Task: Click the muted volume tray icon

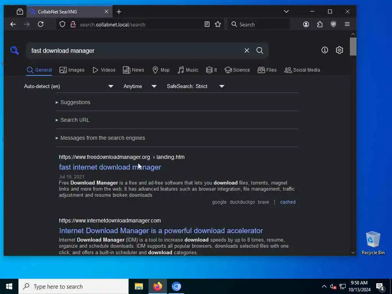Action: (333, 286)
